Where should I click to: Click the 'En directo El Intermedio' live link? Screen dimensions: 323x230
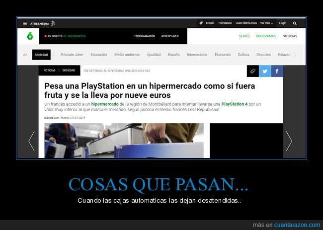click(65, 36)
